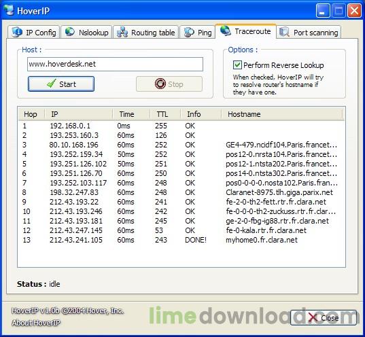Click into the Host input field
The width and height of the screenshot is (365, 337).
(116, 65)
